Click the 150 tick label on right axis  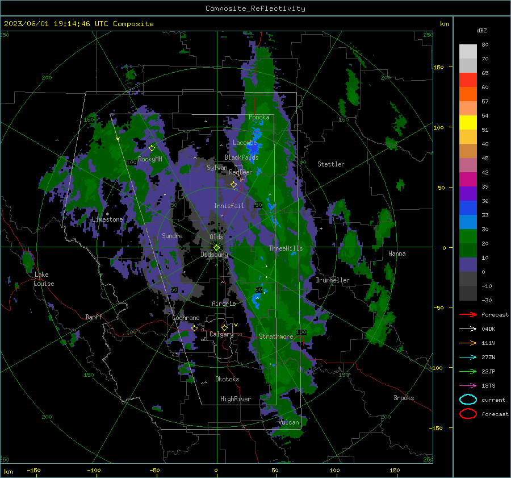coord(439,67)
